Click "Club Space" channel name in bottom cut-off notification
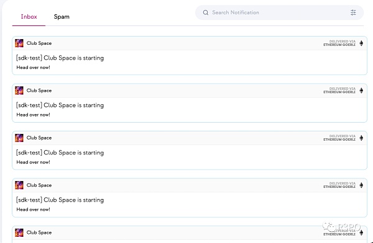Viewport: 373px width, 243px height. point(39,232)
